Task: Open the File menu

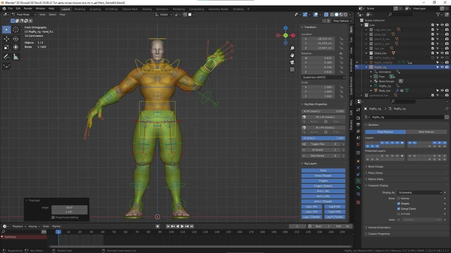Action: pyautogui.click(x=10, y=8)
